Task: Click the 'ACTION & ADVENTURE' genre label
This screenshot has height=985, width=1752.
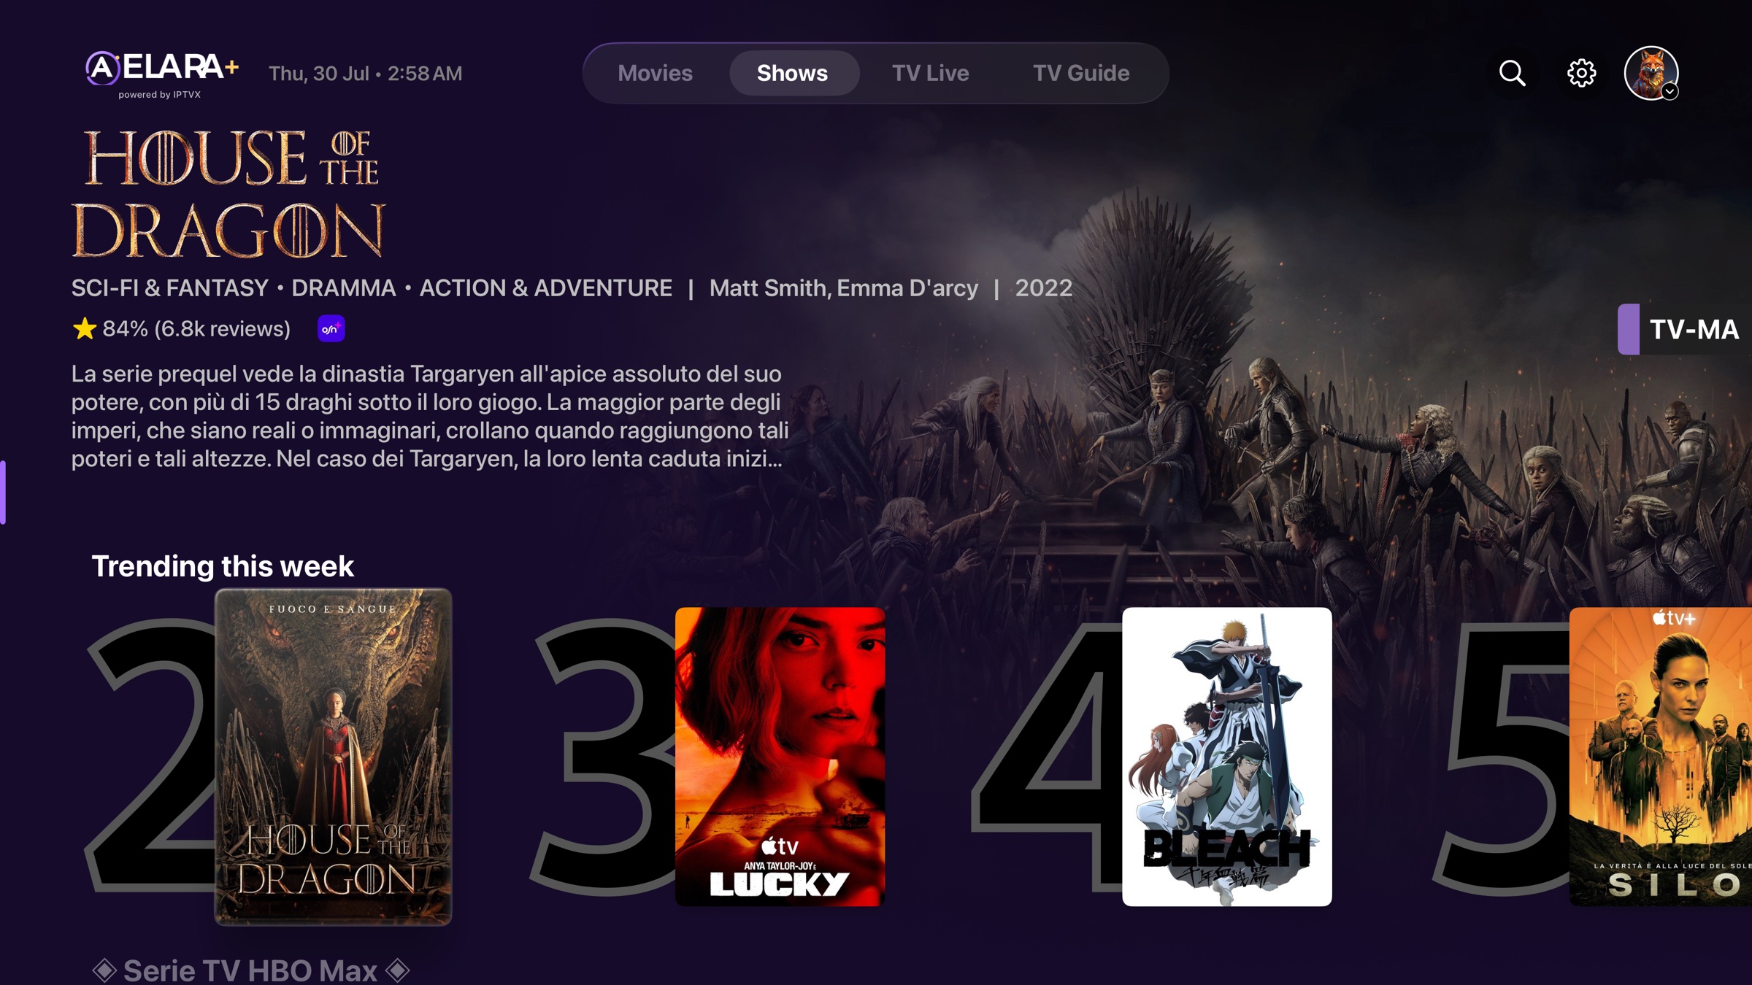Action: [x=546, y=288]
